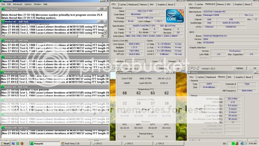Click the "Intel Core i7 920" Name field

click(145, 11)
